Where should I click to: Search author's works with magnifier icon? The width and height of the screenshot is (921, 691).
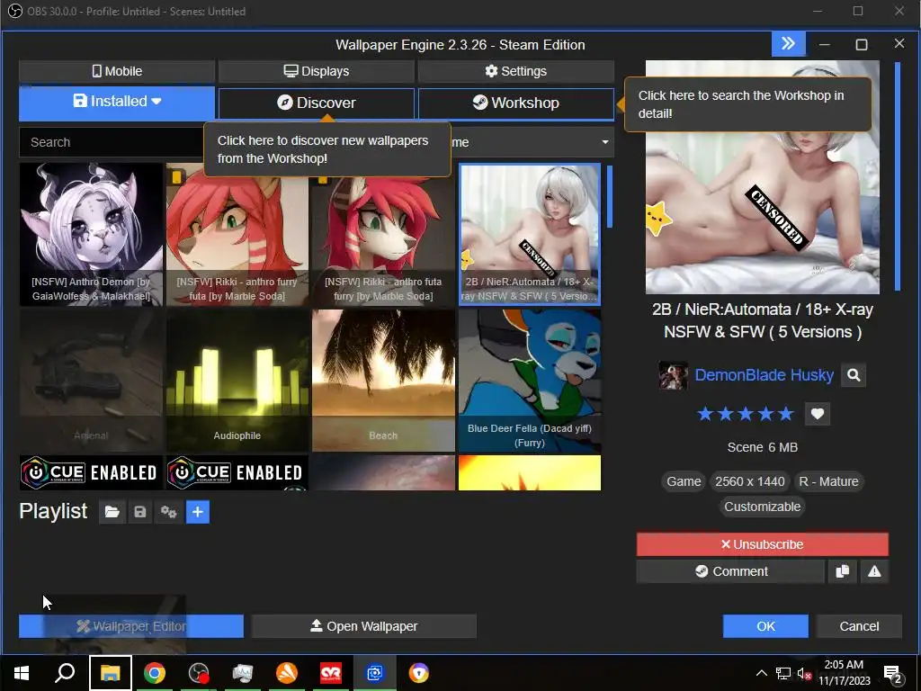(854, 375)
